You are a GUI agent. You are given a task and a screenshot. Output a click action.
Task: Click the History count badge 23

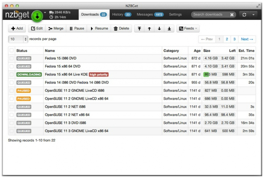(x=128, y=15)
